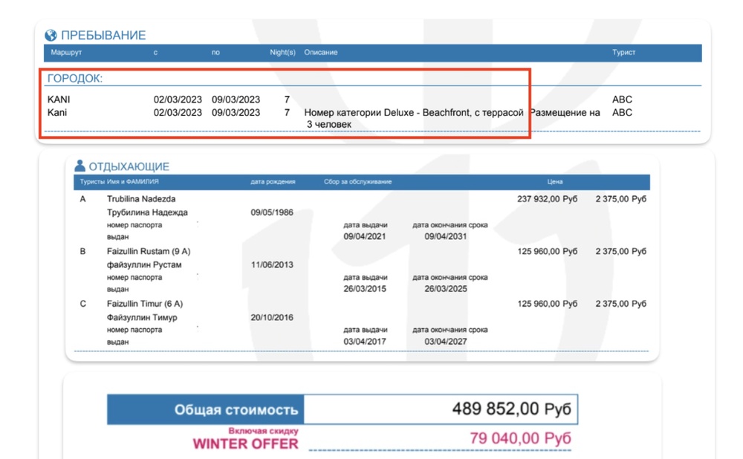Viewport: 743px width, 459px height.
Task: Click the дата рождения column header
Action: (273, 181)
